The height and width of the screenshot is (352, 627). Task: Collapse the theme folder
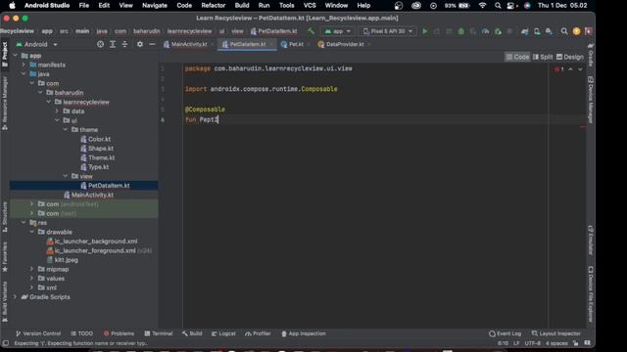coord(66,130)
